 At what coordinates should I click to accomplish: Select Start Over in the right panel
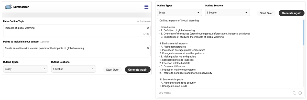coord(266,13)
